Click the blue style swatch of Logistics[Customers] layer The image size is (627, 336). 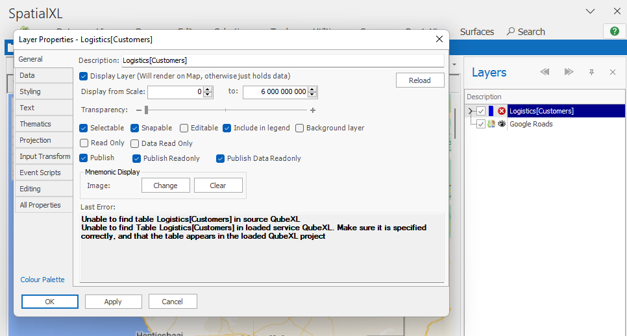click(x=491, y=111)
